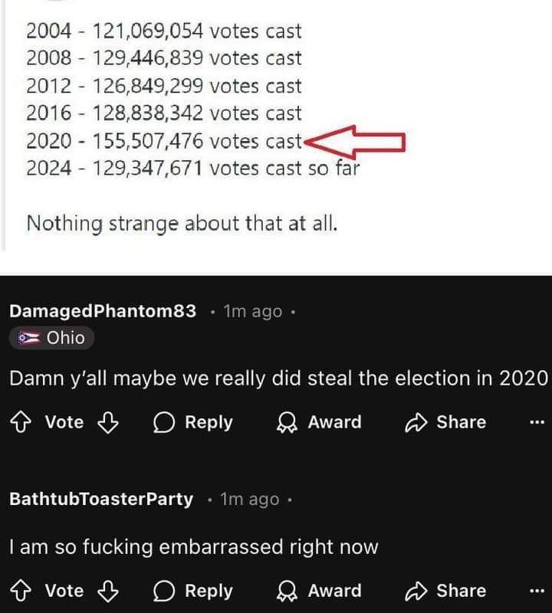Click BathtubToasterParty's 1m ago timestamp
The height and width of the screenshot is (613, 552).
pos(249,500)
